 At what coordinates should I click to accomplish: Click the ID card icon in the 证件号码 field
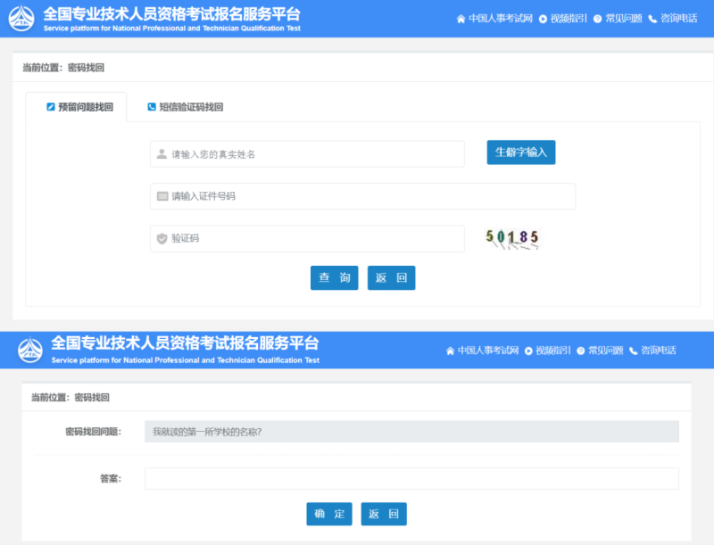[x=162, y=196]
